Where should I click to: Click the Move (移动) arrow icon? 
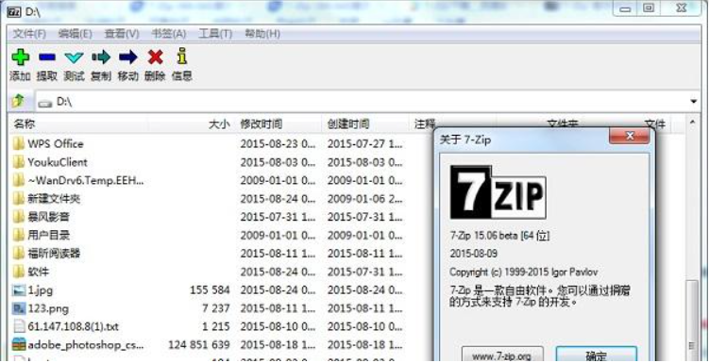[x=128, y=57]
